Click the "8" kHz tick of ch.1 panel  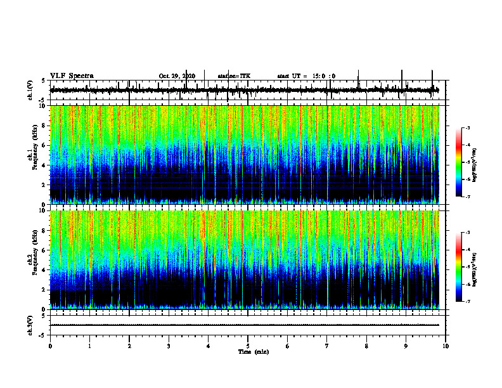44,126
